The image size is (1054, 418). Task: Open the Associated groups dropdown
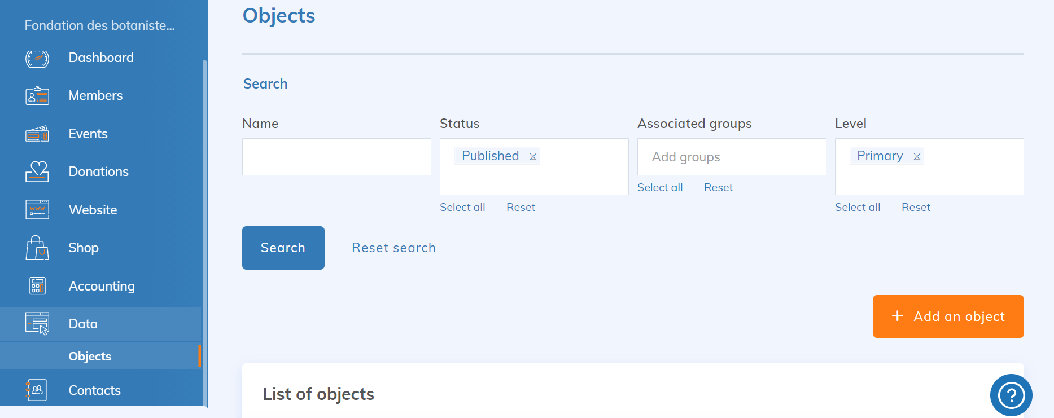731,157
